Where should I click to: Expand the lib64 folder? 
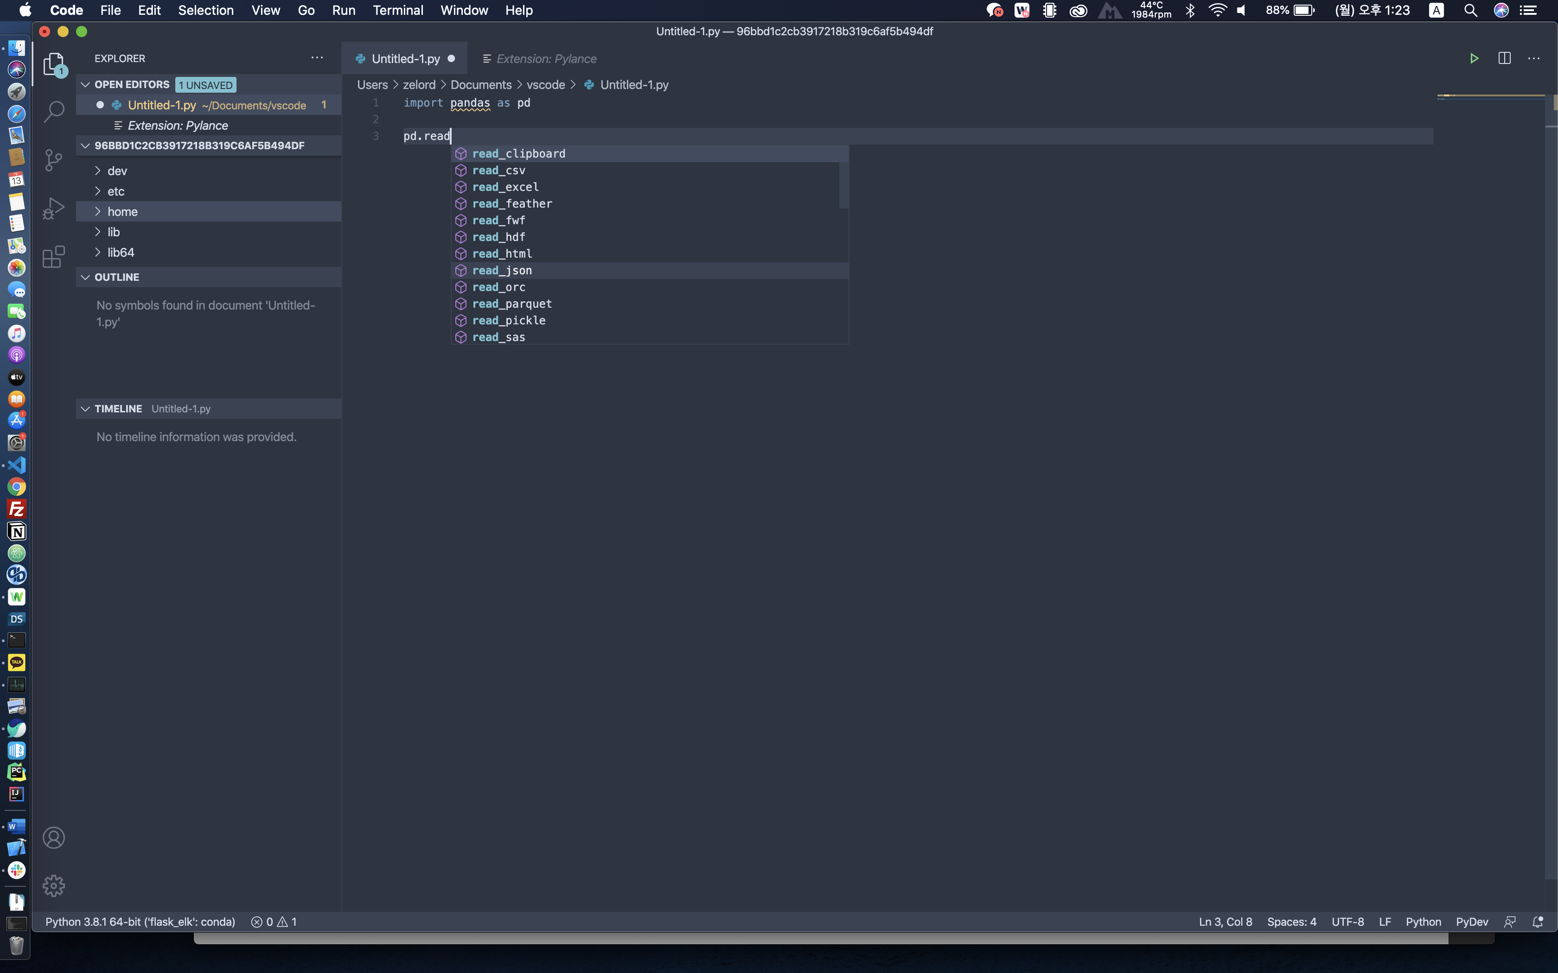pyautogui.click(x=121, y=252)
